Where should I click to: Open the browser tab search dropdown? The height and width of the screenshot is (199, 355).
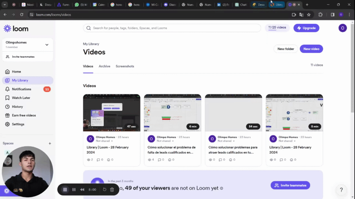(5, 5)
